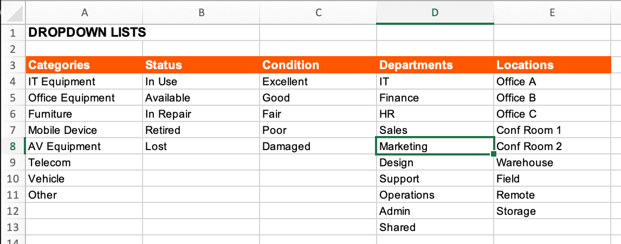Viewport: 621px width, 244px height.
Task: Select row 3 header
Action: 12,65
